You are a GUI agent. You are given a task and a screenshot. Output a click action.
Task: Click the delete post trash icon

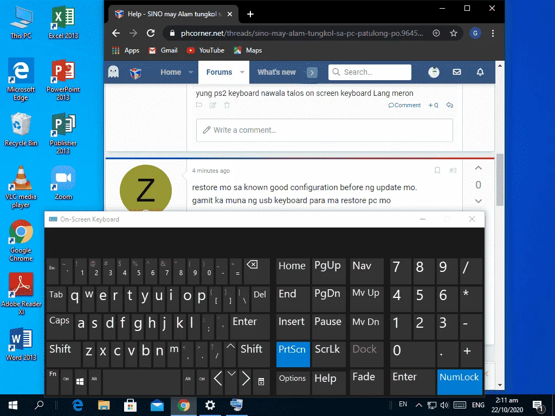tap(227, 105)
